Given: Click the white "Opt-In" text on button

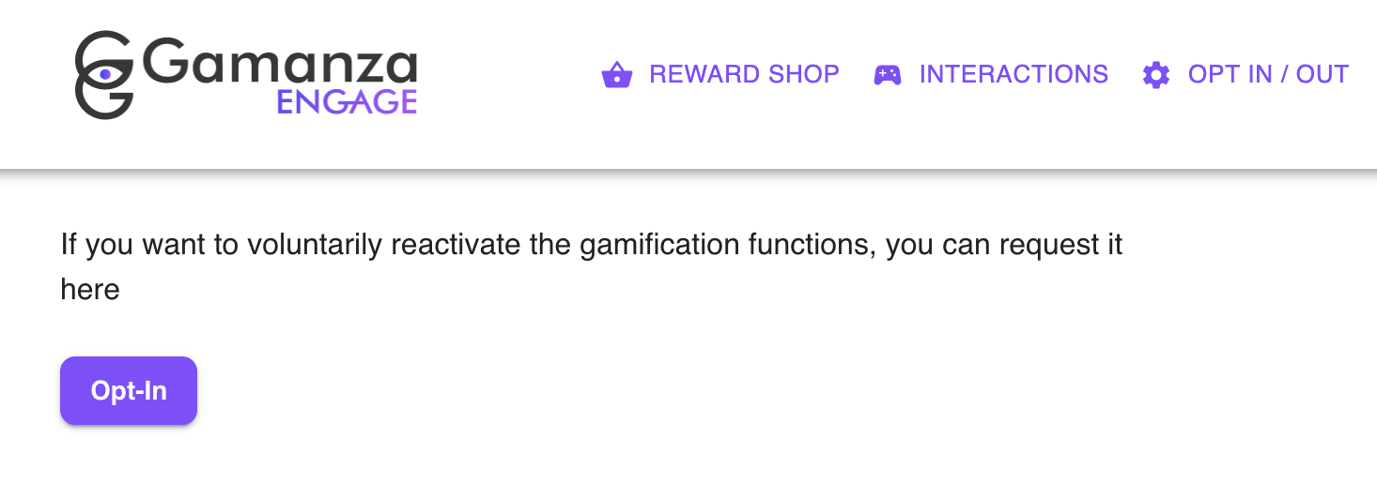Looking at the screenshot, I should tap(129, 391).
